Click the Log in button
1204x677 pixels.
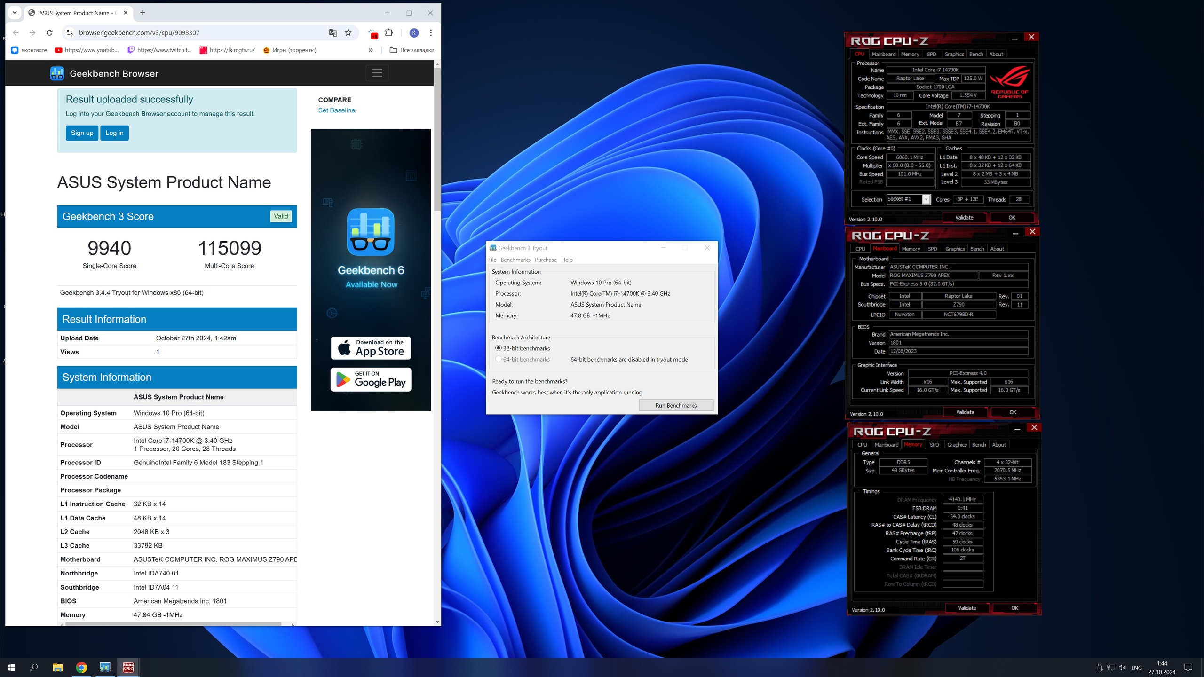coord(114,133)
